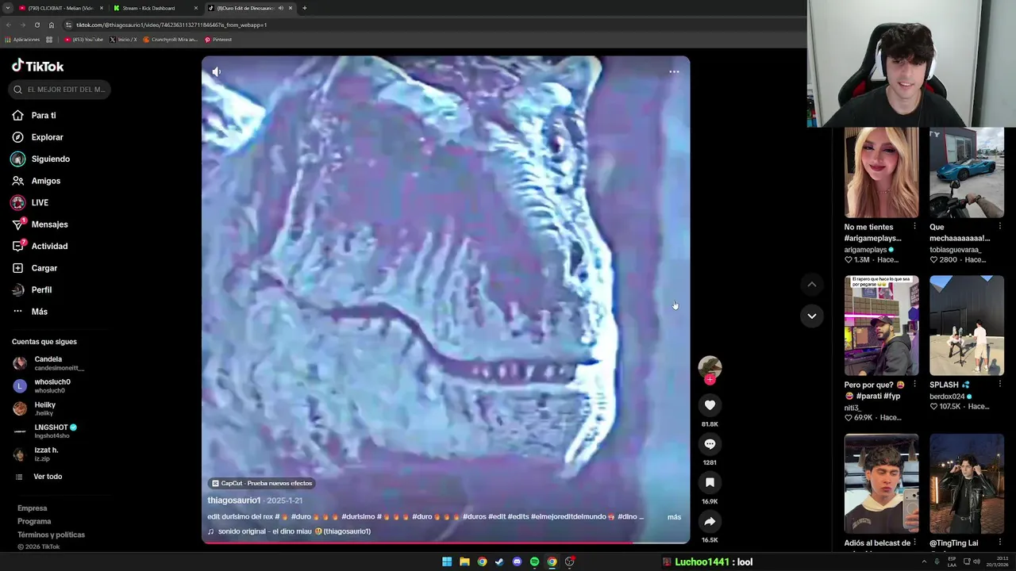
Task: Open the Pero por que? video thumbnail
Action: coord(881,325)
